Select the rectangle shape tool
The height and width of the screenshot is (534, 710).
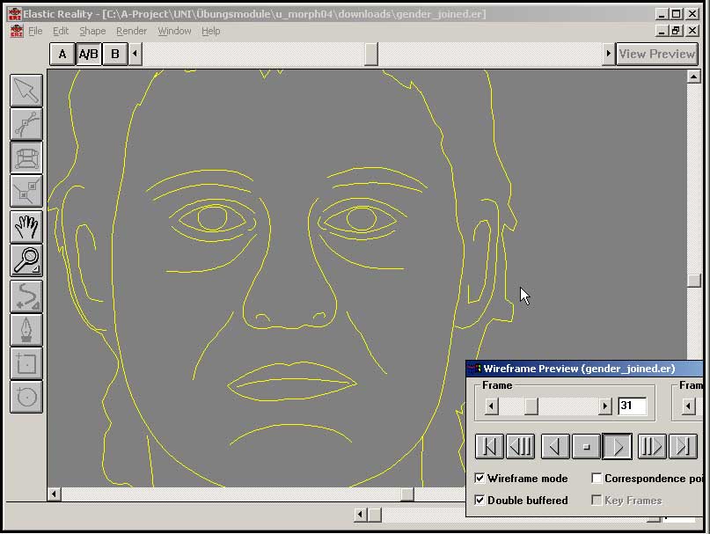(26, 363)
